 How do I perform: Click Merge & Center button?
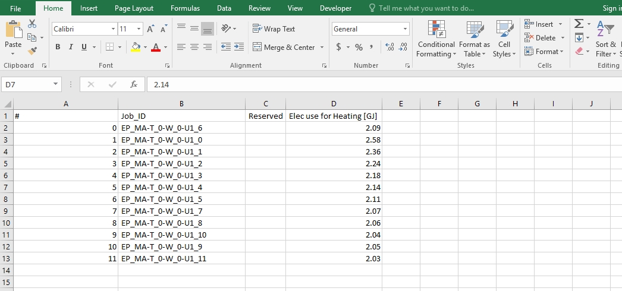[284, 47]
